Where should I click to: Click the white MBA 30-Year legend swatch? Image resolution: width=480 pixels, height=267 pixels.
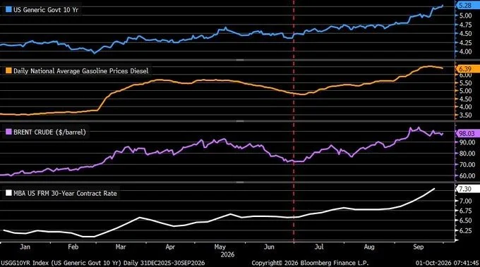9,193
